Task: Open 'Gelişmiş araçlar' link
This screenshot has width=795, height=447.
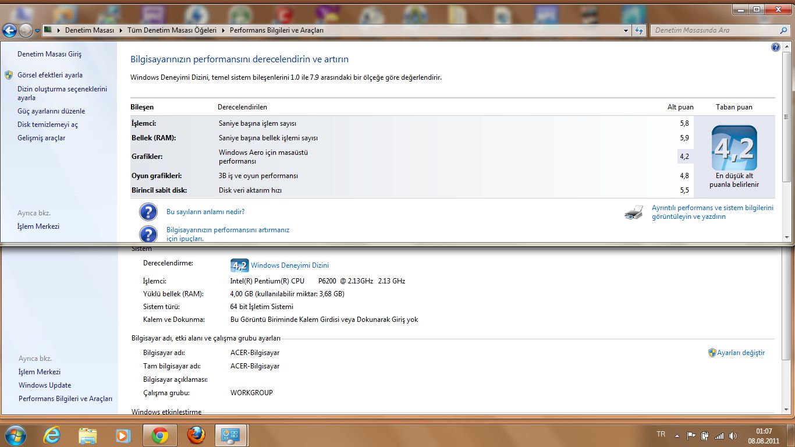Action: [41, 138]
